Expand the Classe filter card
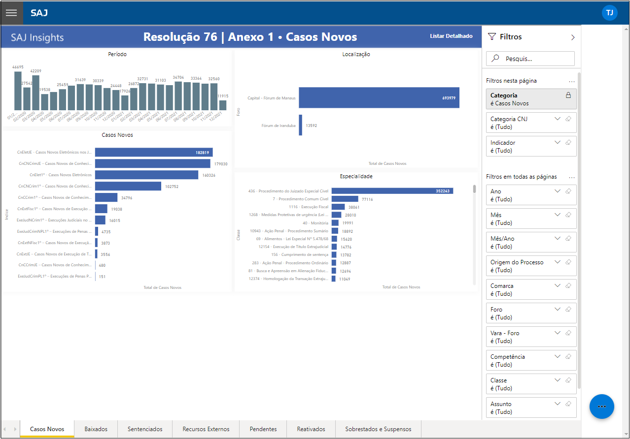 tap(558, 380)
